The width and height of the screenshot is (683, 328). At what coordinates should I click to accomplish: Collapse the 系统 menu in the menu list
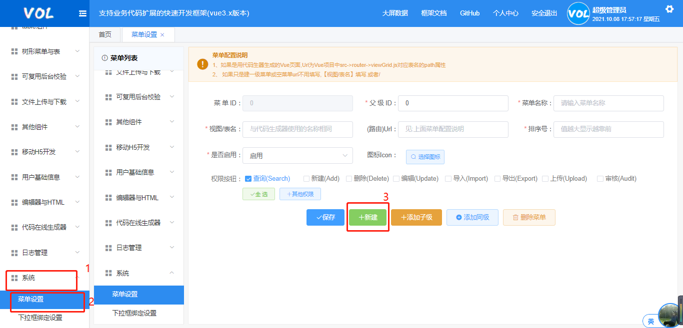pos(138,273)
